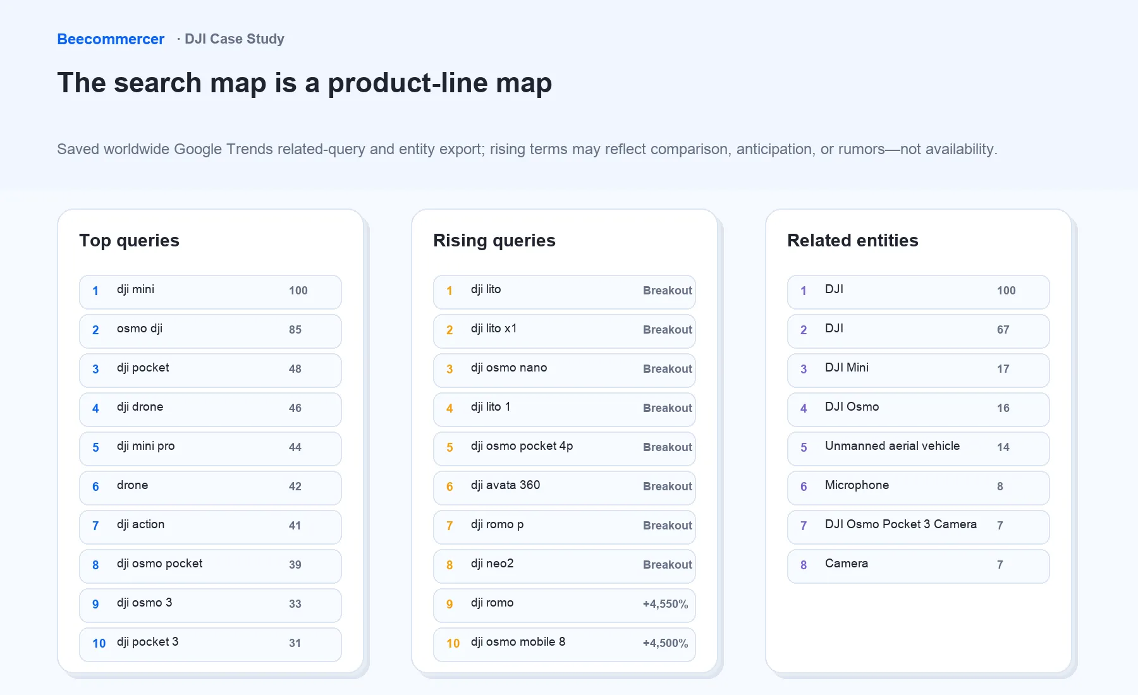Click the 'dji osmo pocket' row scoring 39
Image resolution: width=1138 pixels, height=695 pixels.
pos(211,566)
